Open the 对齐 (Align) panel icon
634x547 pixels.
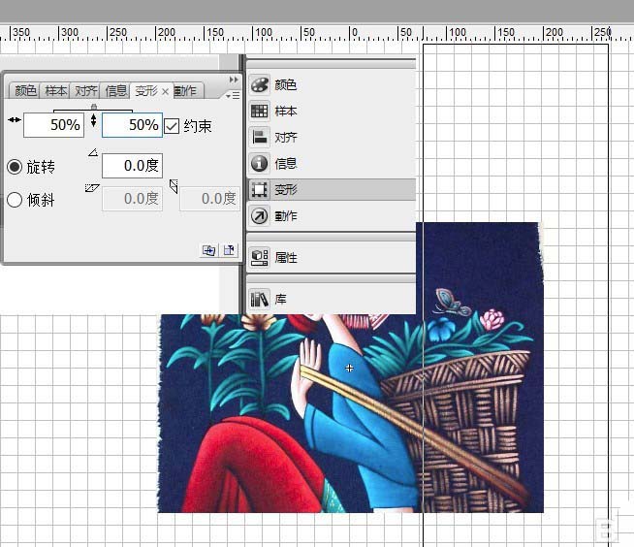point(259,137)
